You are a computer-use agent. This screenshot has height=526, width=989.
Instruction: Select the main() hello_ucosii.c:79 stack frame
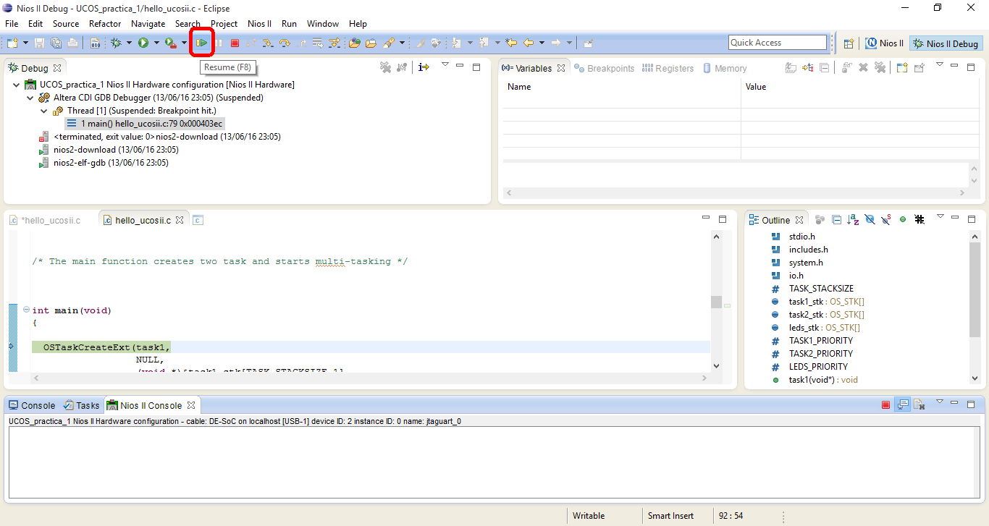[145, 124]
